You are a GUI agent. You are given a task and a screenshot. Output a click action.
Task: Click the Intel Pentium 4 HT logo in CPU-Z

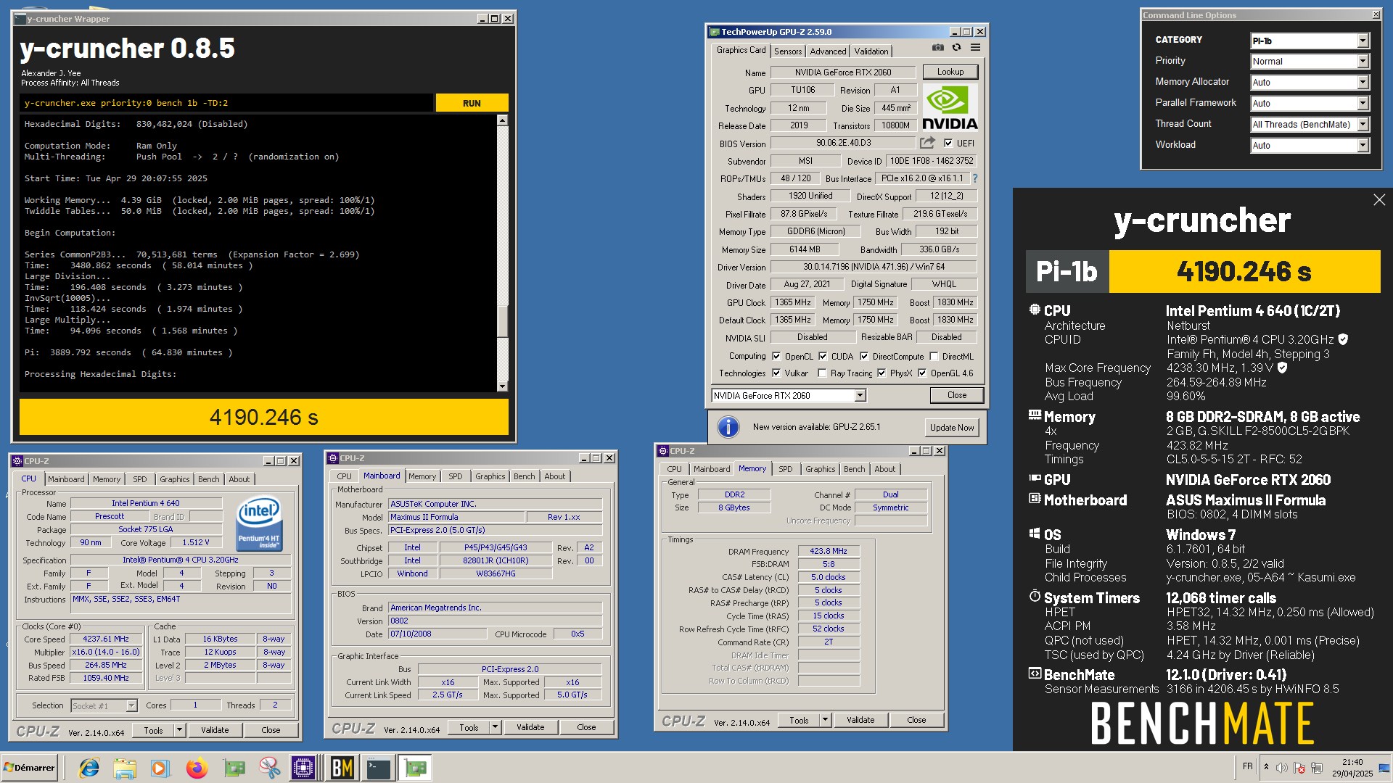259,523
